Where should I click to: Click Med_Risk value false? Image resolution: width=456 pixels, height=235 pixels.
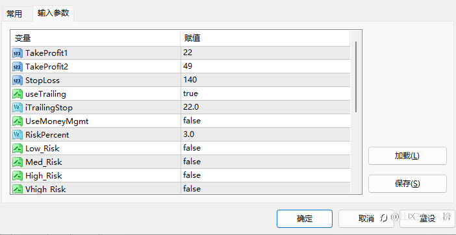192,162
